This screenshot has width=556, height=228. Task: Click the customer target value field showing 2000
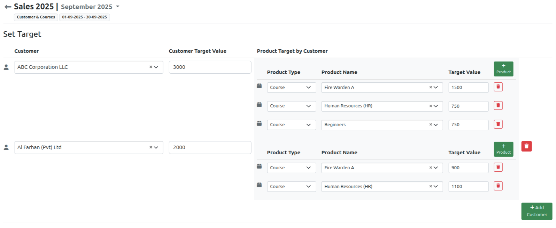pos(210,147)
